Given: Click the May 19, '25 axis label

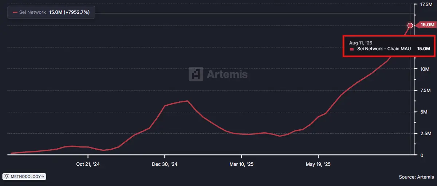Looking at the screenshot, I should tap(318, 164).
